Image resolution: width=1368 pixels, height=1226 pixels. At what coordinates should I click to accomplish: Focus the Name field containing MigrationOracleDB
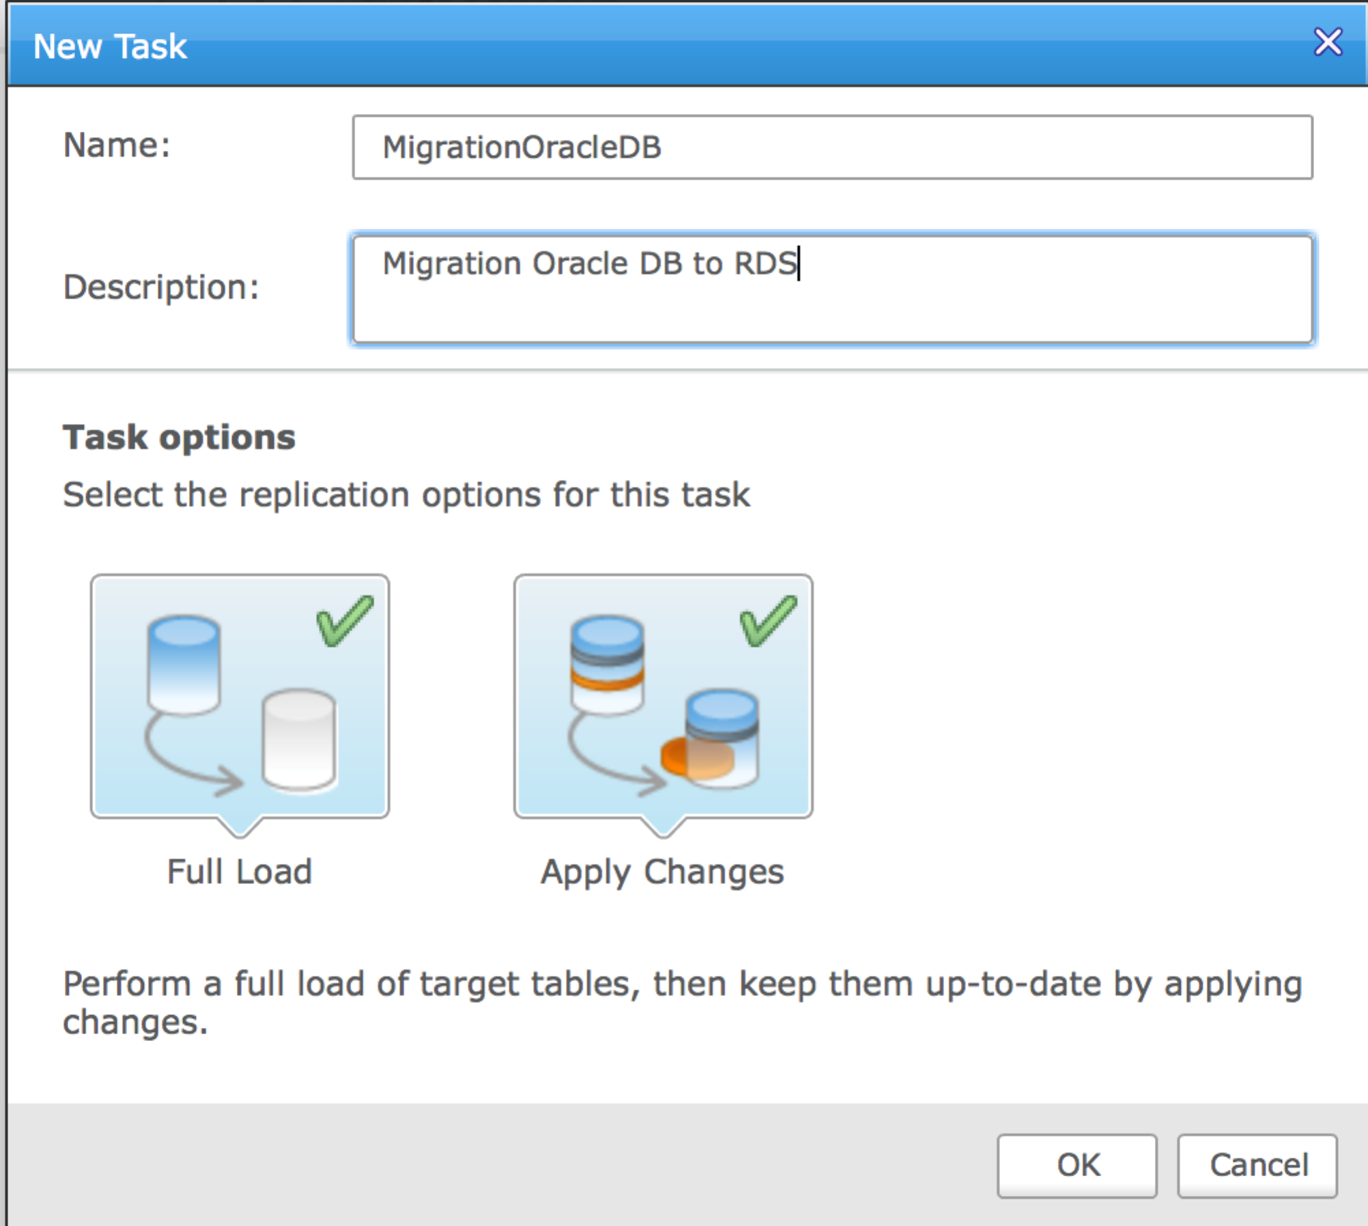click(x=833, y=147)
